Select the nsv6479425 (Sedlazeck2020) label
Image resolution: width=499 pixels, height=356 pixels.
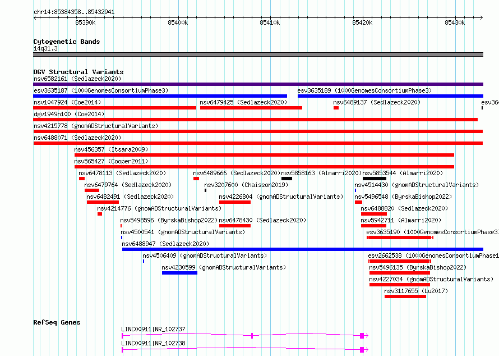[243, 102]
